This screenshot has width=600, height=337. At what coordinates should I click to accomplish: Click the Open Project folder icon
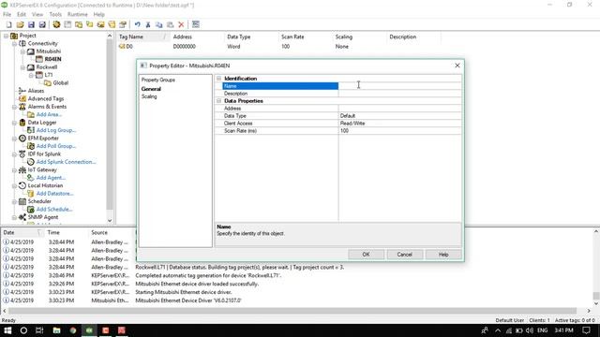(20, 24)
